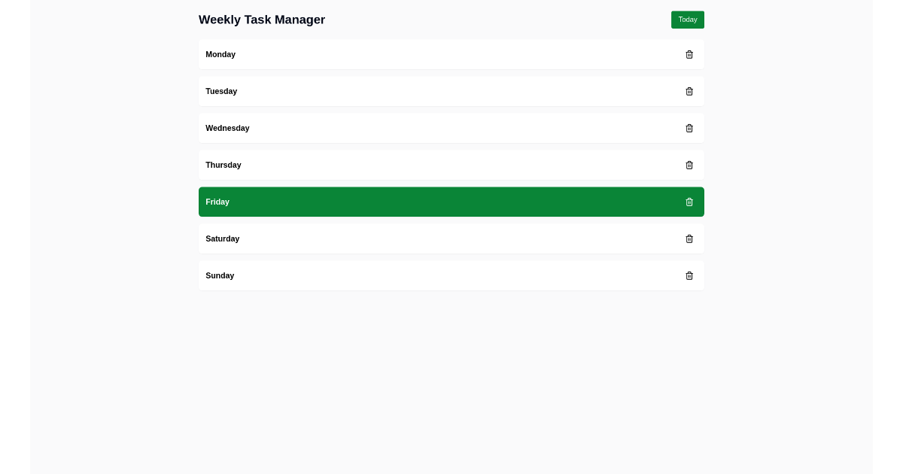
Task: Click the delete icon on the highlighted day
Action: (x=689, y=202)
